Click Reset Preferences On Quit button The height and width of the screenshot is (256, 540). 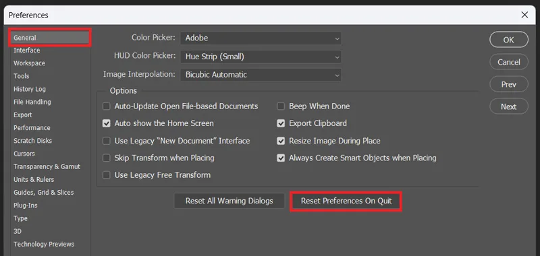[346, 201]
